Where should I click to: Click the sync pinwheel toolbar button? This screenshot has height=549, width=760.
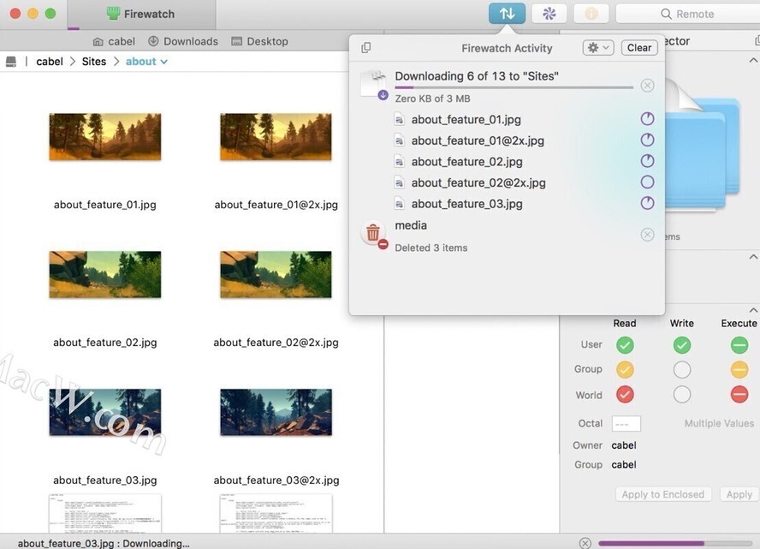pos(549,14)
